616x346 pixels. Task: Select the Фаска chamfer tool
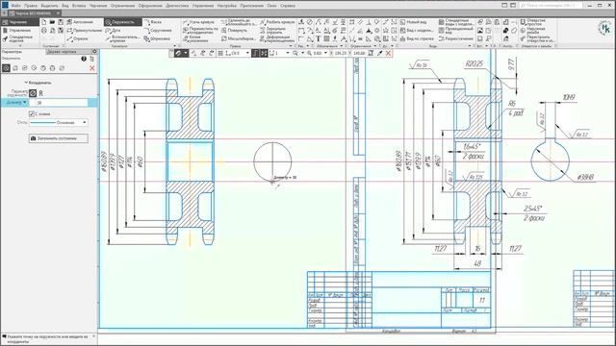coord(153,22)
